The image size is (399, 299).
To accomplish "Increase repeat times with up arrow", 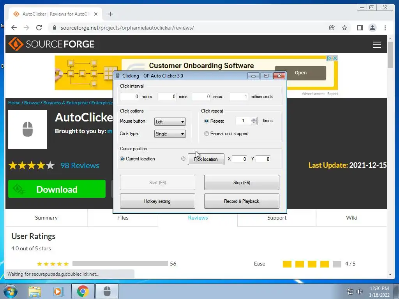I will click(254, 119).
